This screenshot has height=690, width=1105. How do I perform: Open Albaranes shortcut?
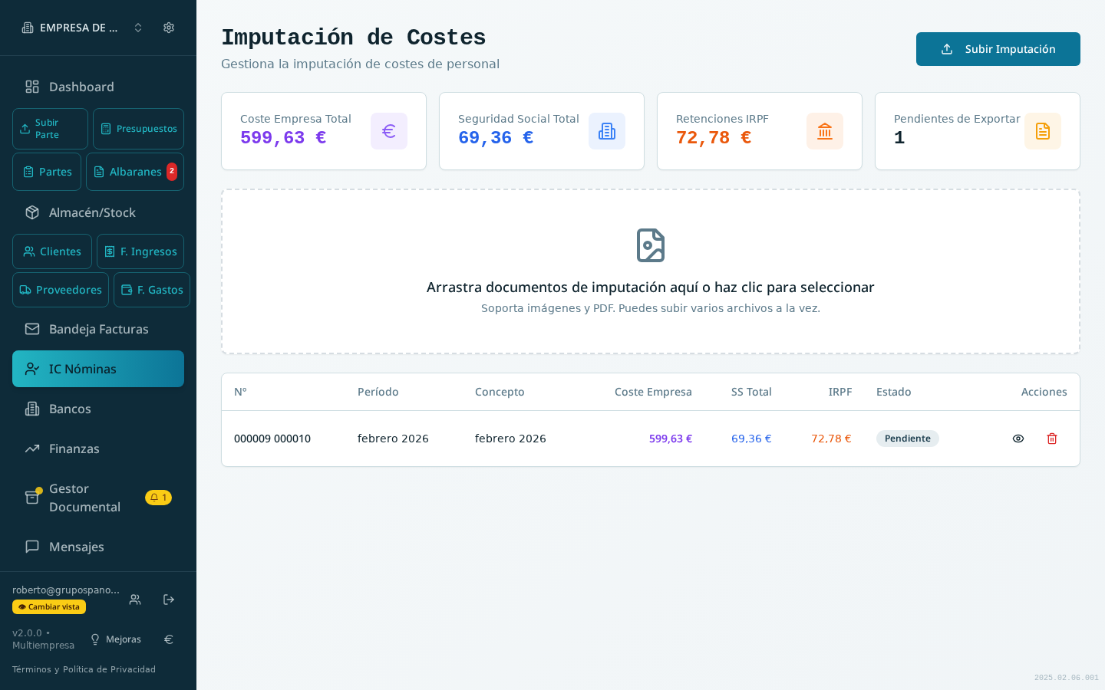tap(135, 172)
